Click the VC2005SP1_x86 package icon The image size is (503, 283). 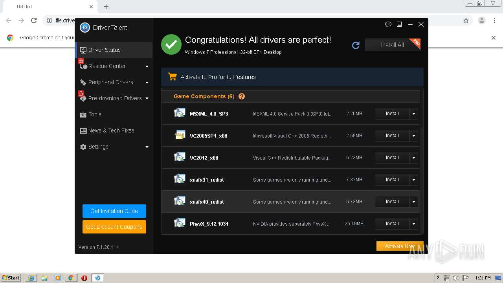point(180,135)
